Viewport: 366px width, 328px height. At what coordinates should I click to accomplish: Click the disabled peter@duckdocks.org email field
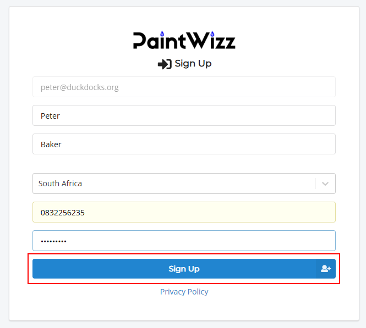pos(184,87)
